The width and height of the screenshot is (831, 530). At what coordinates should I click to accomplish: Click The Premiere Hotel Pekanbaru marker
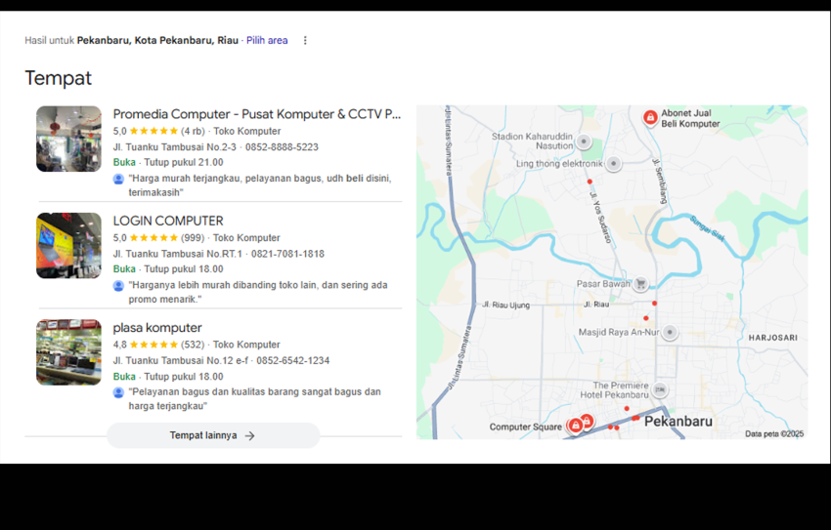tap(659, 389)
